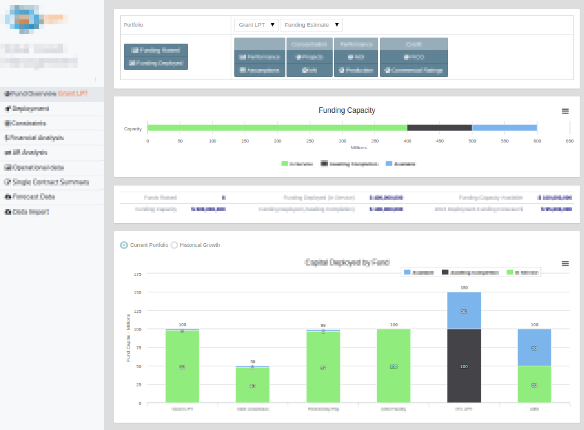Open the Funding Capacity chart menu icon

click(x=565, y=111)
